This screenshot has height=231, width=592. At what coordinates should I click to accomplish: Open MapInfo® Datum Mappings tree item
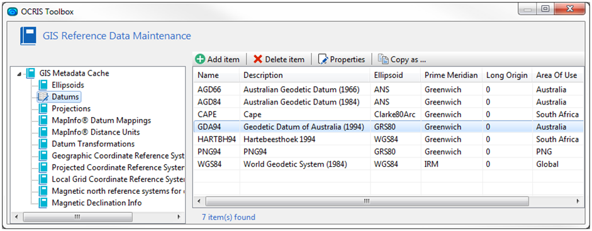click(x=101, y=120)
